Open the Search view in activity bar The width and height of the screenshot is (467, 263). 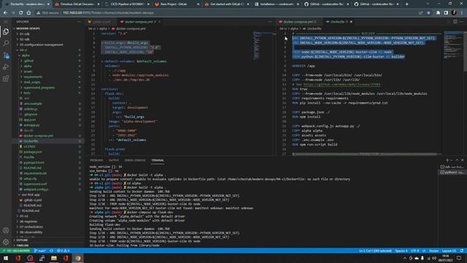point(6,43)
